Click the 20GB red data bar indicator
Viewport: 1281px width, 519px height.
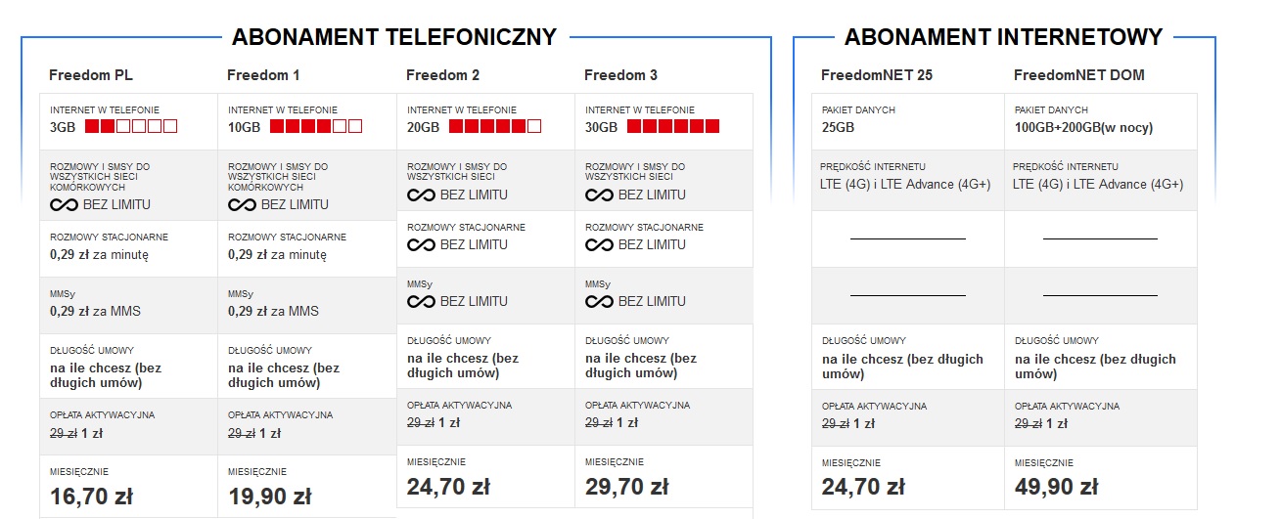[495, 126]
